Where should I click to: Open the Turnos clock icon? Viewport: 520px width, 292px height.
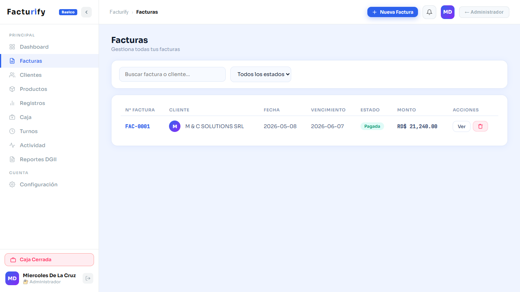[12, 131]
